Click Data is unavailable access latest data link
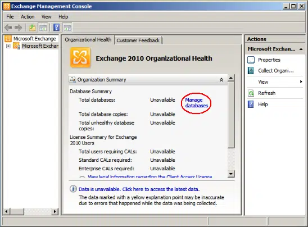The height and width of the screenshot is (227, 308). pyautogui.click(x=139, y=189)
